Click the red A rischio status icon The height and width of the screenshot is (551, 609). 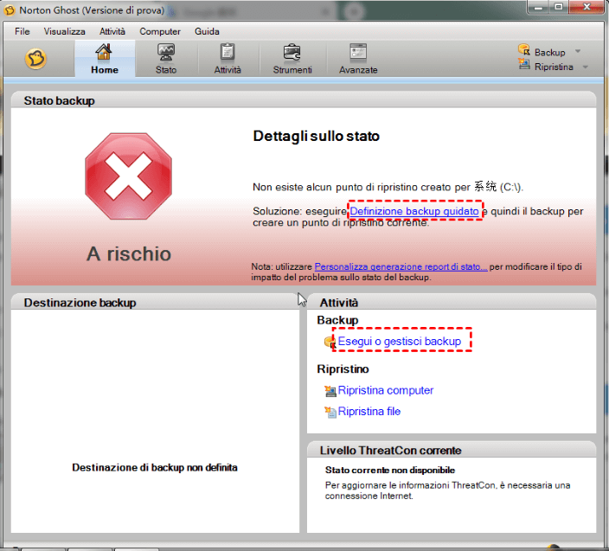[x=129, y=176]
